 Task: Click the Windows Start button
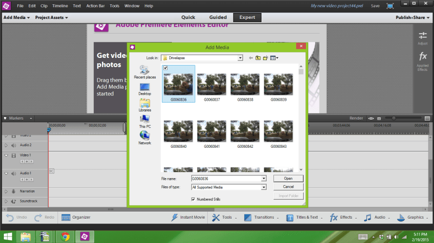8,237
